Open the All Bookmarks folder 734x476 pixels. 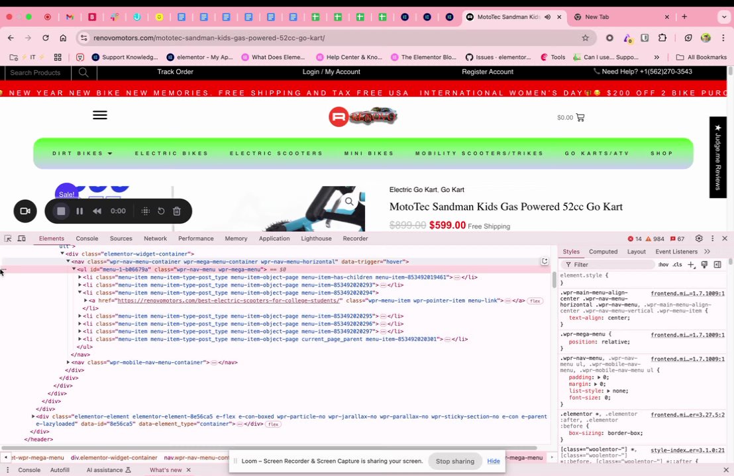702,57
